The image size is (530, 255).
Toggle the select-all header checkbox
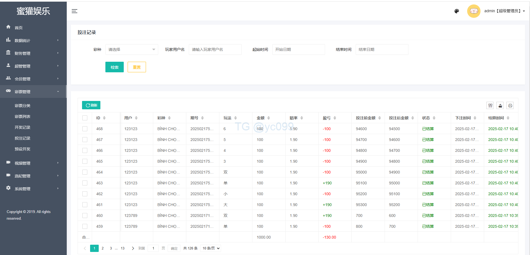click(85, 118)
